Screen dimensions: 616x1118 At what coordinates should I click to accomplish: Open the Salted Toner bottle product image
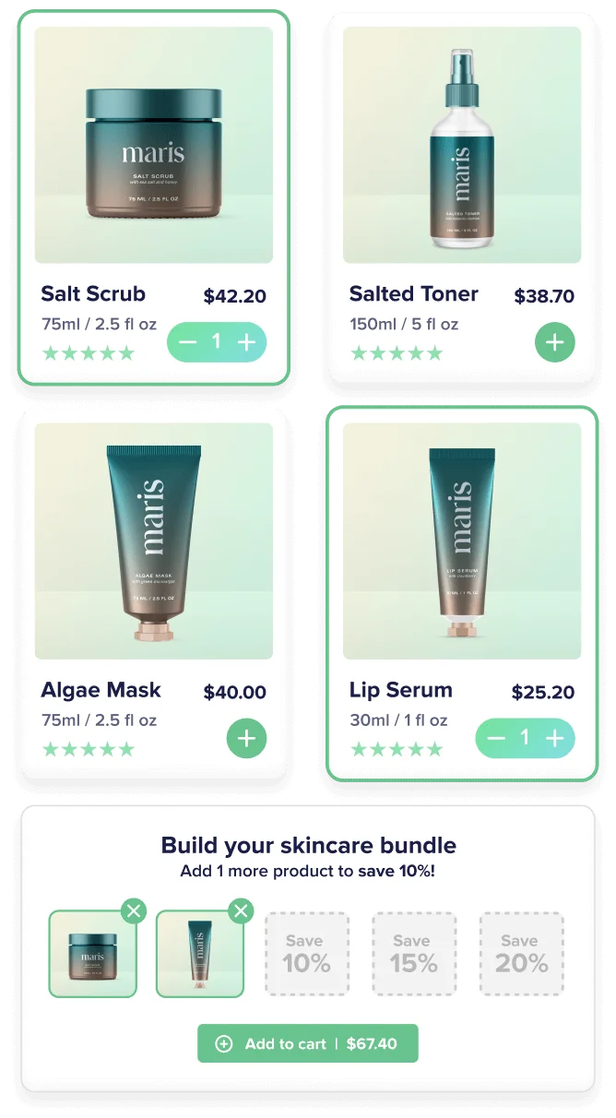[x=462, y=145]
